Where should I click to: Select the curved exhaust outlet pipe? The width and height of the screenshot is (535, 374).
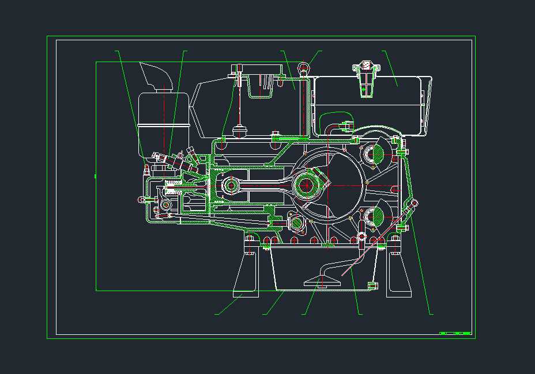[157, 77]
